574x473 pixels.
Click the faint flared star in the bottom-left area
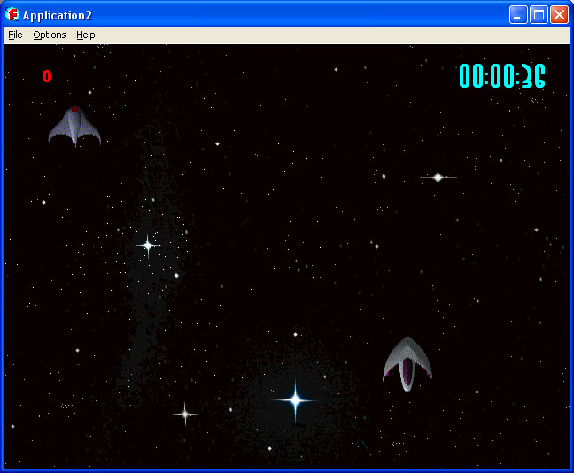184,413
